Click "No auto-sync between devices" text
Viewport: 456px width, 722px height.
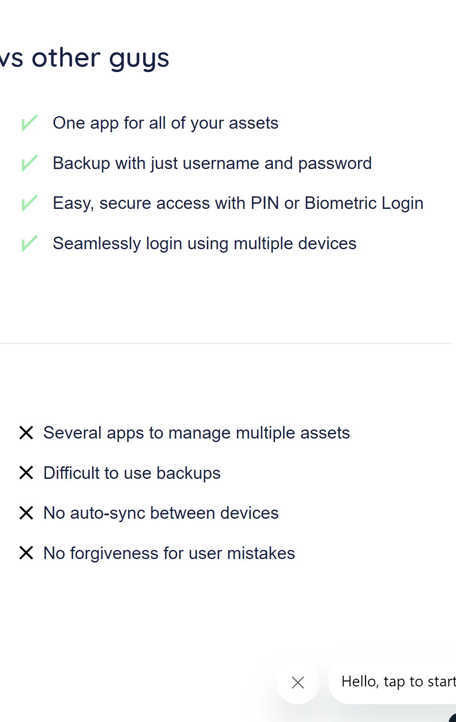pyautogui.click(x=161, y=513)
